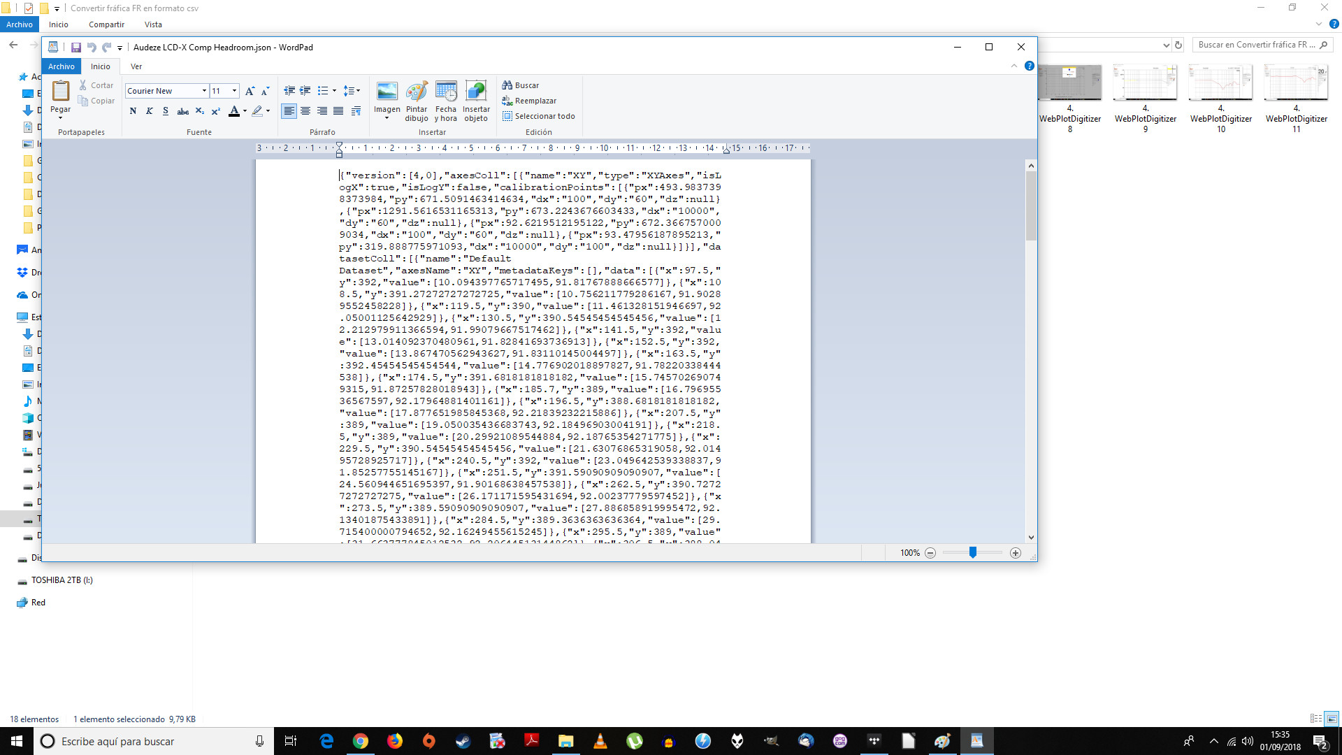1342x755 pixels.
Task: Switch to the Ver ribbon tab
Action: [x=136, y=66]
